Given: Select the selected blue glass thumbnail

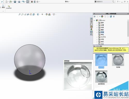Looking at the screenshot, I should pyautogui.click(x=101, y=60).
